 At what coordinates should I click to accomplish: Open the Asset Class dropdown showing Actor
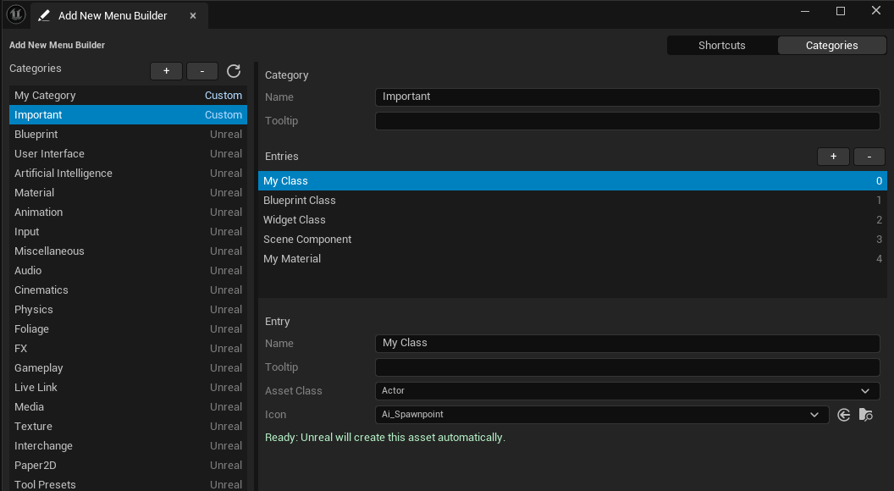(x=627, y=390)
